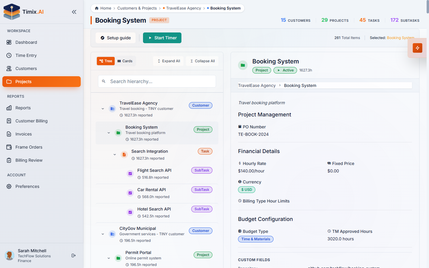Click the Home breadcrumb link

(103, 8)
